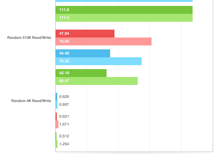Click the Random 4K Read/Write label

tap(31, 101)
